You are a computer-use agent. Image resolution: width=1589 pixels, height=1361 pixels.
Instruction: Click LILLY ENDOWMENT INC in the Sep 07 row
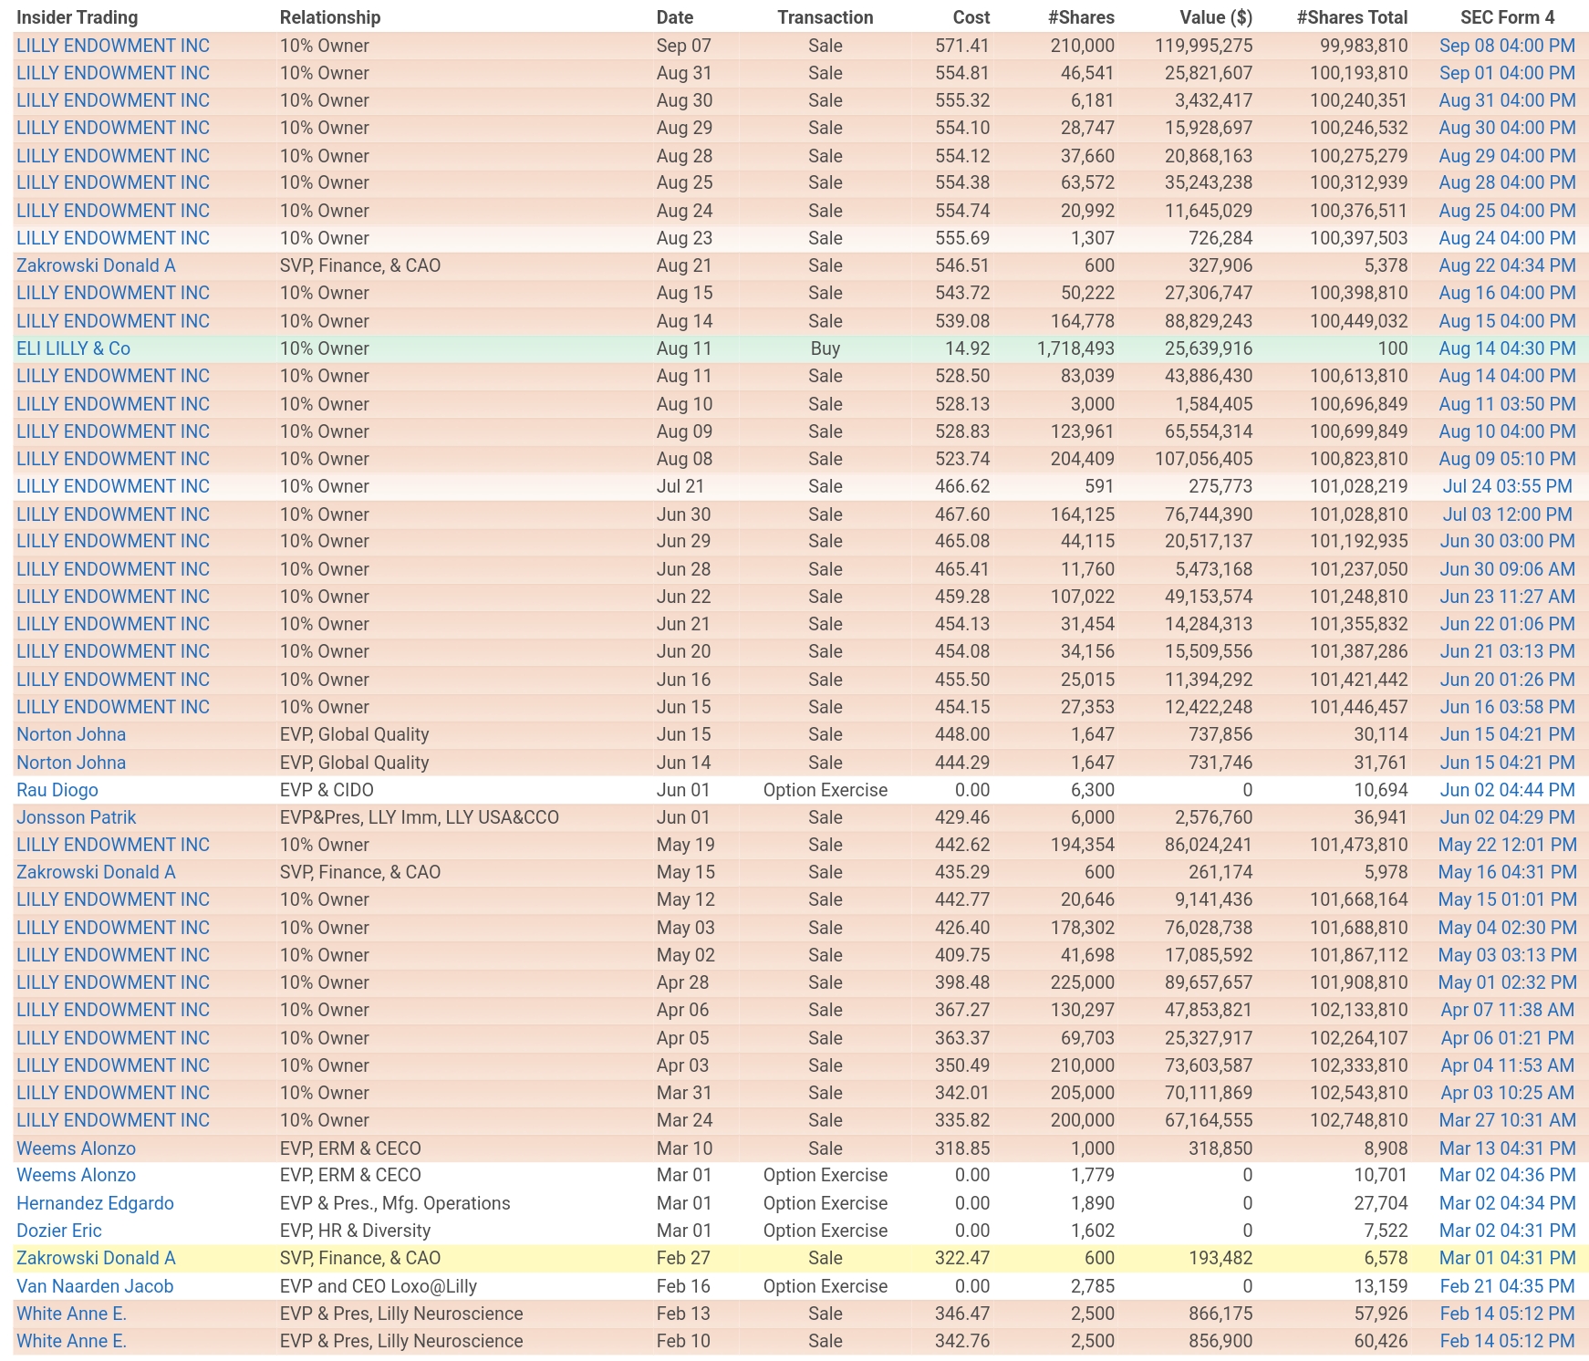tap(113, 46)
